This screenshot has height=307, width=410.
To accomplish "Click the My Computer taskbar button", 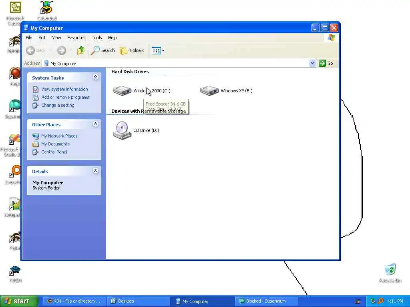I will [202, 301].
